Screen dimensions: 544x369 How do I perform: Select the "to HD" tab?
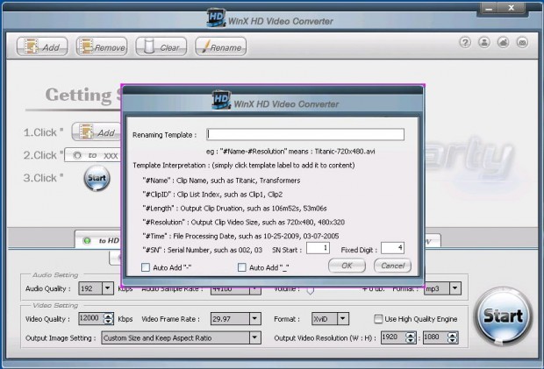98,240
